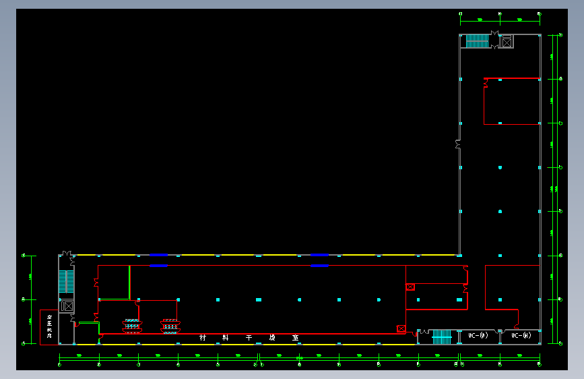This screenshot has height=379, width=584.
Task: Pick the cyan staircase beside the VC-(V) room
Action: pos(442,337)
